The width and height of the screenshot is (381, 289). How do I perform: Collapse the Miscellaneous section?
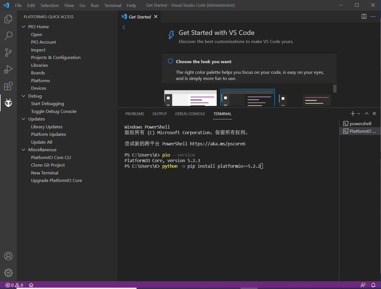point(23,150)
